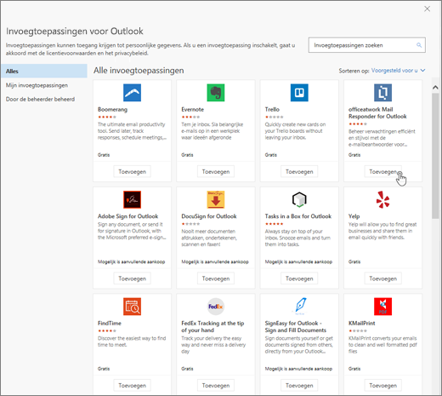Open the FindTime title link
This screenshot has height=396, width=442.
coord(110,324)
